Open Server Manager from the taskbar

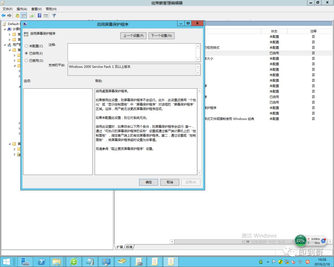(x=25, y=262)
